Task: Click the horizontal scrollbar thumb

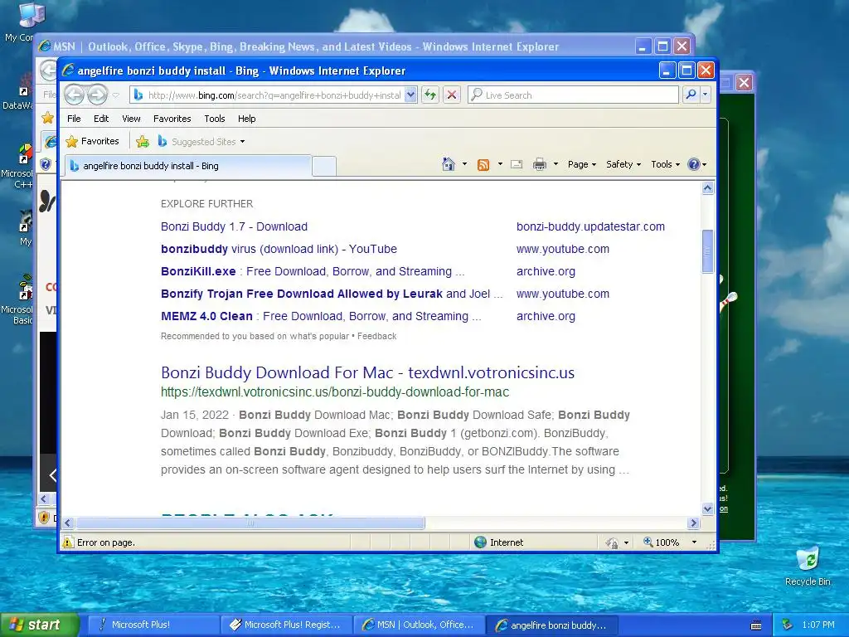Action: tap(250, 523)
